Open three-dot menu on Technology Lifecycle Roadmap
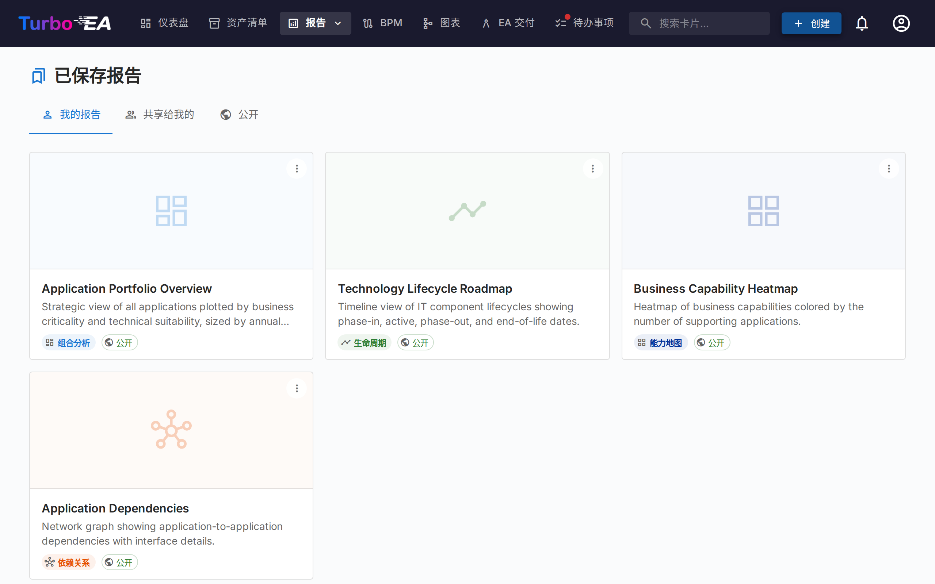 (593, 169)
